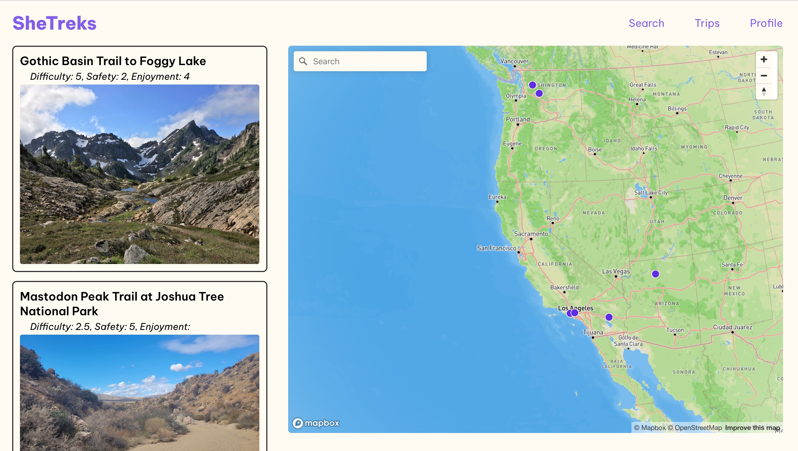Image resolution: width=798 pixels, height=451 pixels.
Task: Open the Search nav tab
Action: click(x=646, y=23)
